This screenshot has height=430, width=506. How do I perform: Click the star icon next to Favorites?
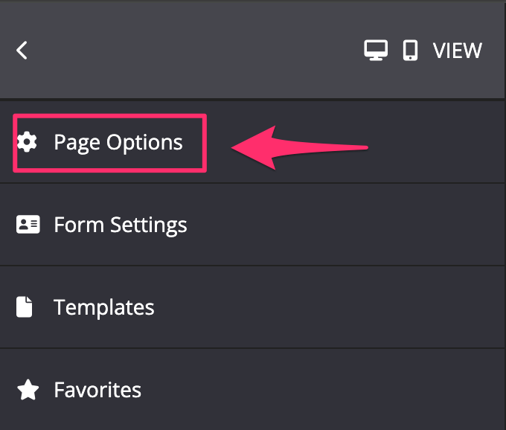pos(28,389)
